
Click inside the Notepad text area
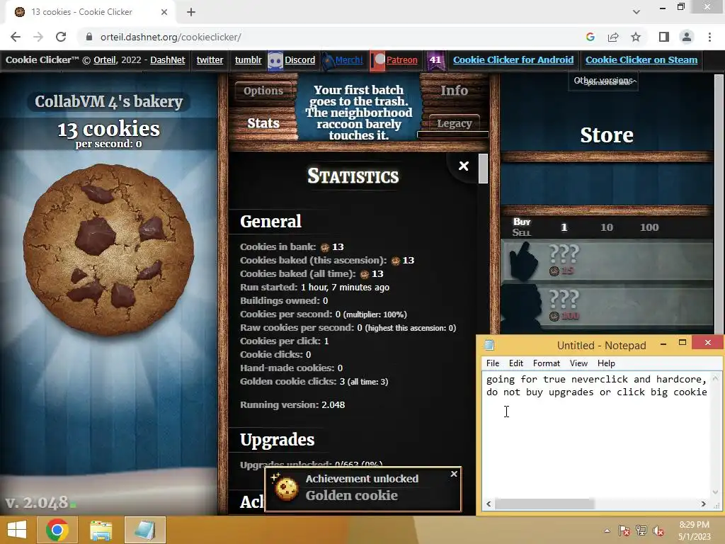[x=596, y=435]
